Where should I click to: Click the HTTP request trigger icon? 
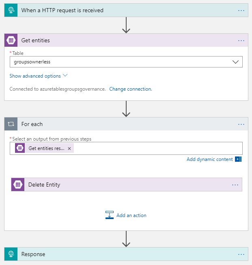pyautogui.click(x=11, y=10)
